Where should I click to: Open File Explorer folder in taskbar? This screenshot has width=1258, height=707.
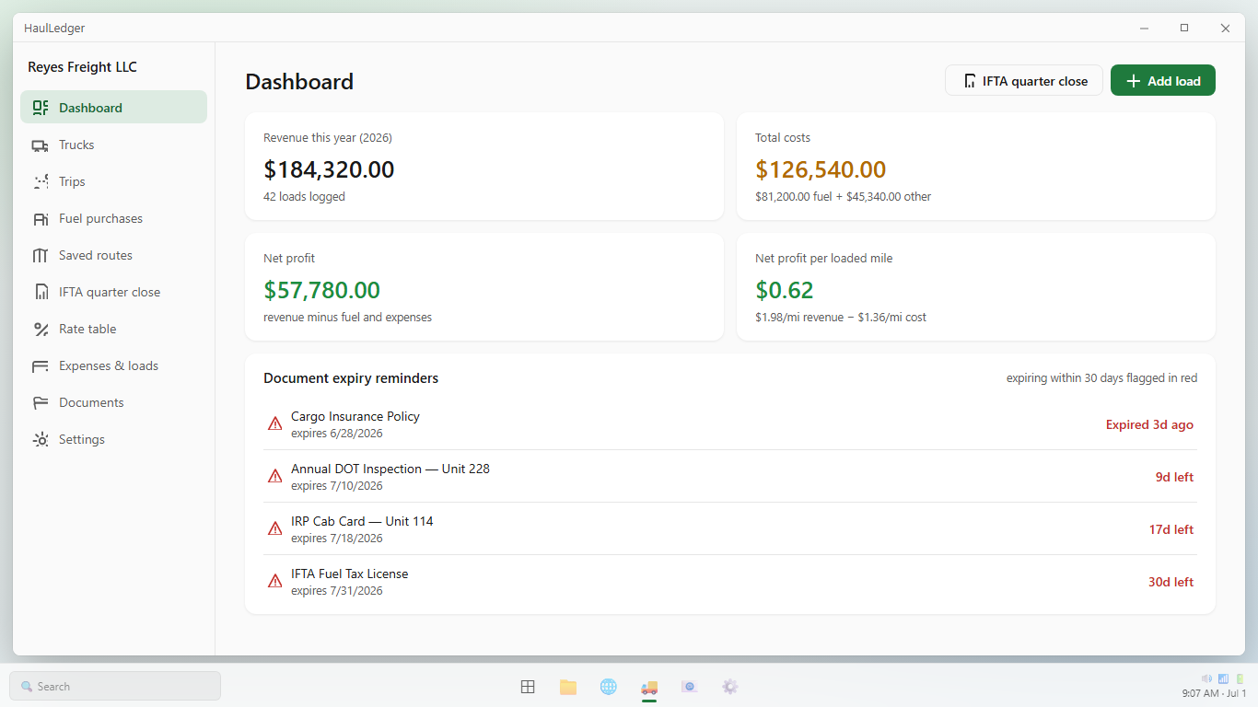(568, 687)
